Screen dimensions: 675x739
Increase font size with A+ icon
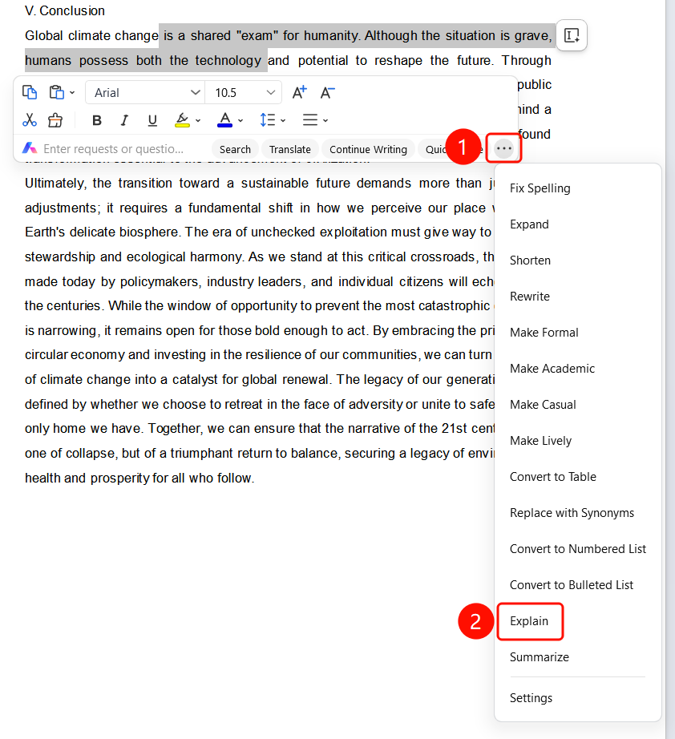[299, 92]
